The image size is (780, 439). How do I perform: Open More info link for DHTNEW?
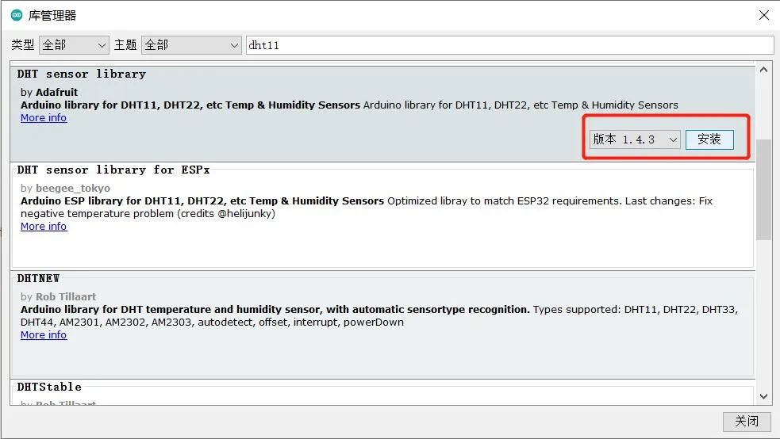pyautogui.click(x=44, y=335)
